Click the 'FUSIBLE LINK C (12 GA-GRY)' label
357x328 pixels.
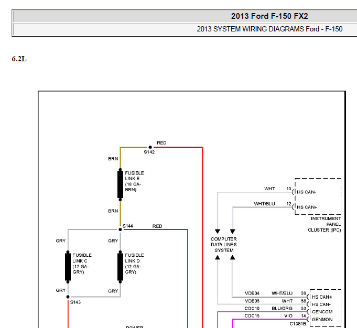82,264
